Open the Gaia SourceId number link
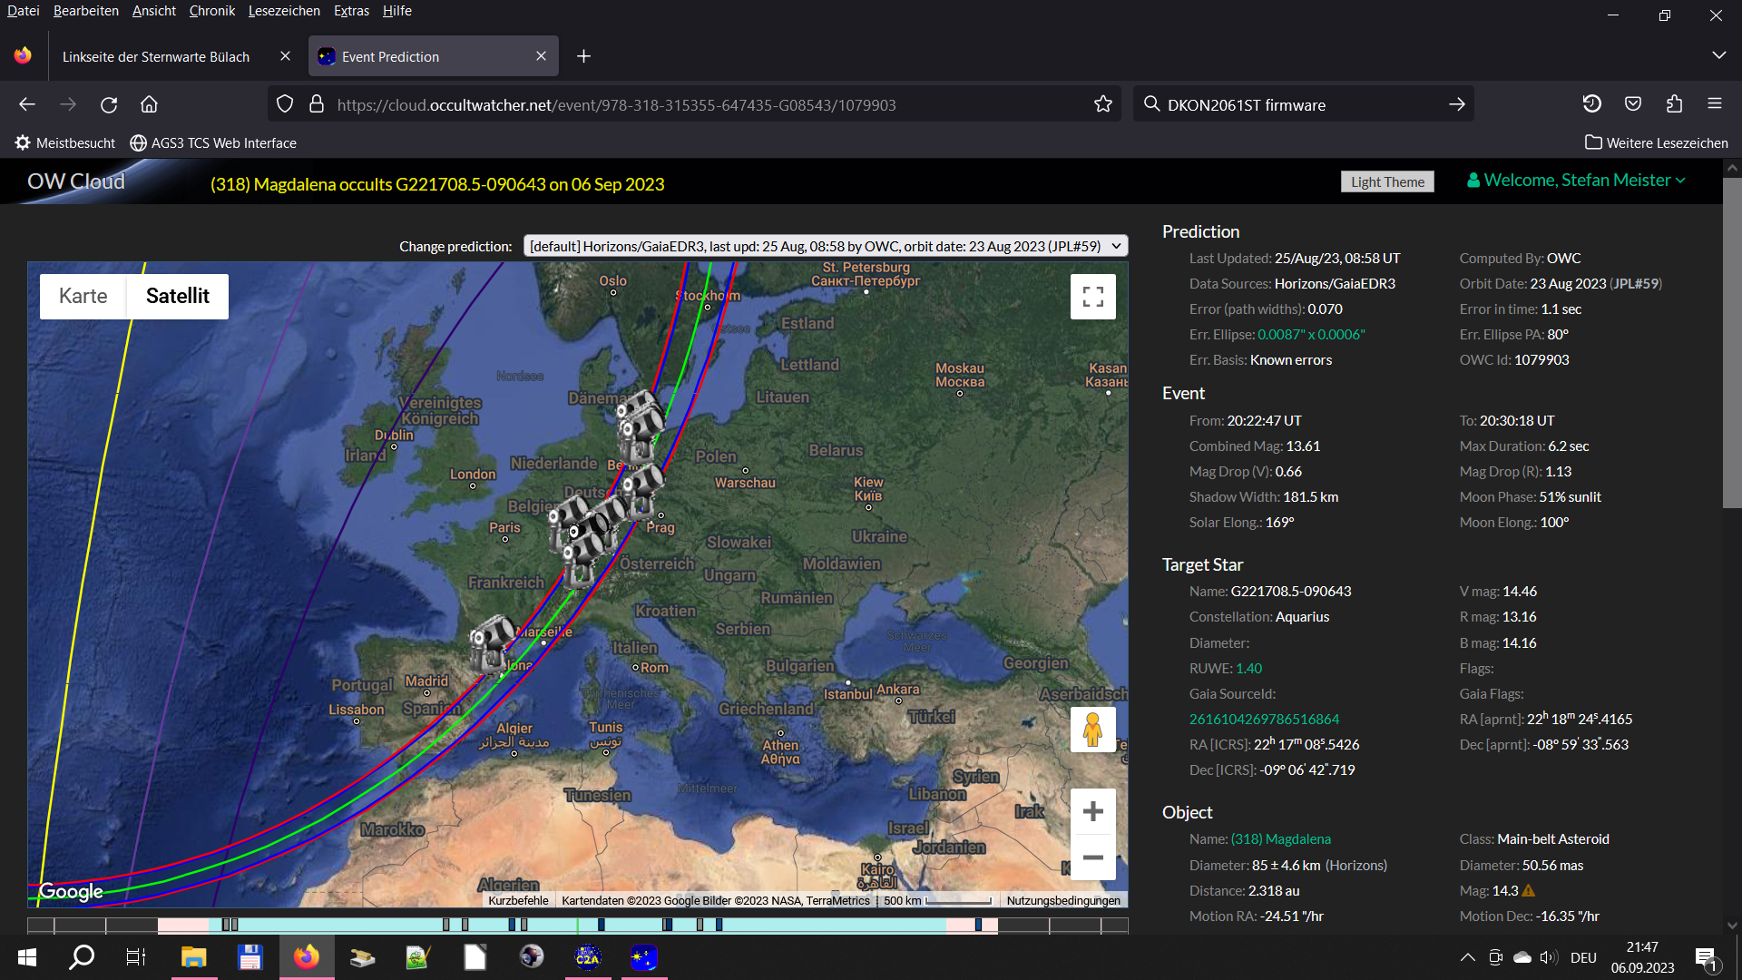This screenshot has height=980, width=1742. click(x=1264, y=719)
